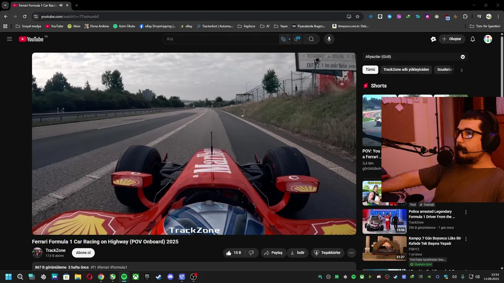Select the TrackZone adlı yükleyiciden chip

coord(406,70)
